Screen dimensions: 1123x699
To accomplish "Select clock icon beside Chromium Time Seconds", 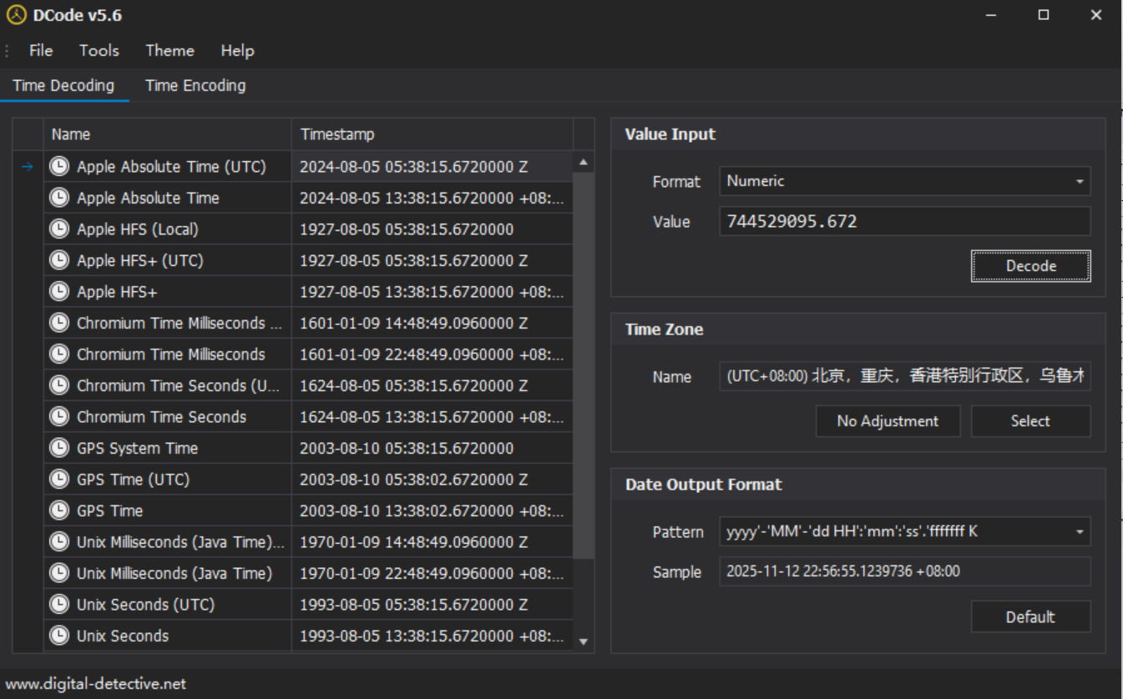I will pyautogui.click(x=59, y=416).
